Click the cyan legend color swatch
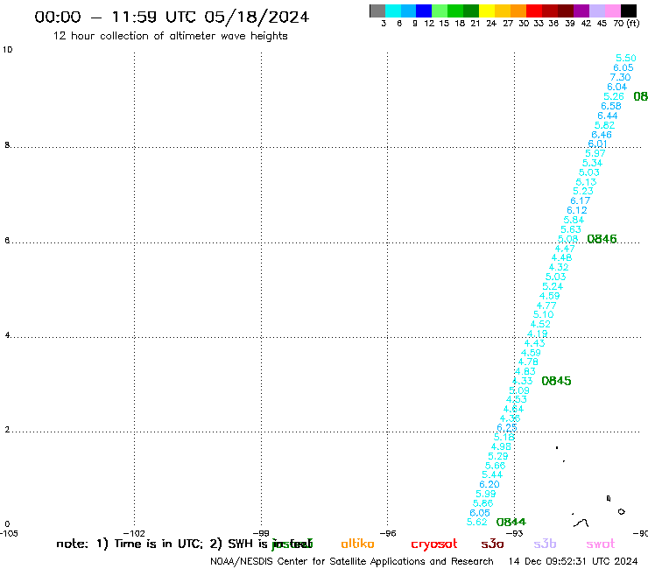Image resolution: width=648 pixels, height=569 pixels. (x=393, y=11)
